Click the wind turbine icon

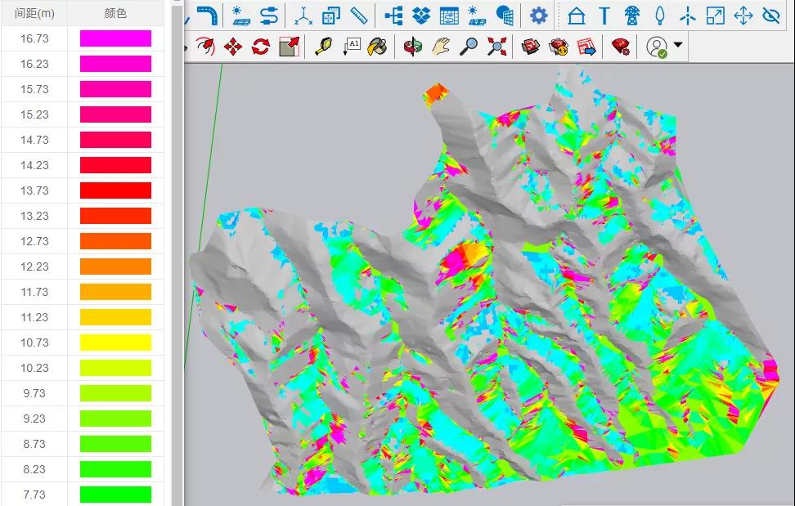point(688,16)
